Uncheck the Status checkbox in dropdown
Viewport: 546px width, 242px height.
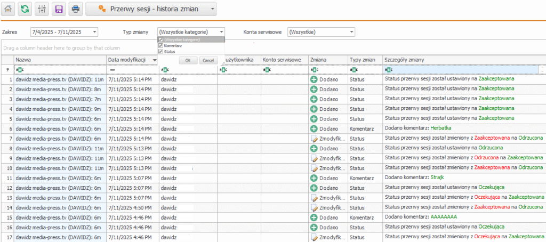coord(160,52)
